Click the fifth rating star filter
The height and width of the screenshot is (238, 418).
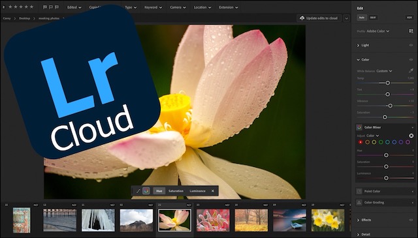31,7
